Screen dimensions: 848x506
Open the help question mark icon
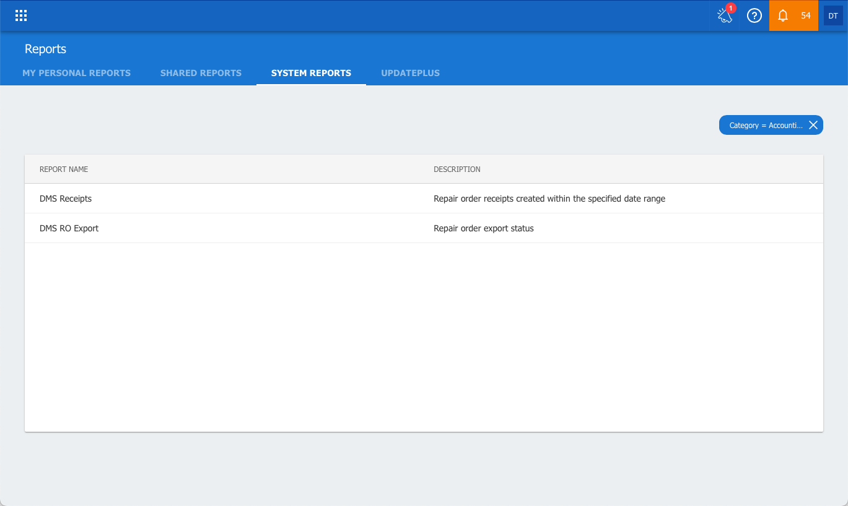pos(754,16)
